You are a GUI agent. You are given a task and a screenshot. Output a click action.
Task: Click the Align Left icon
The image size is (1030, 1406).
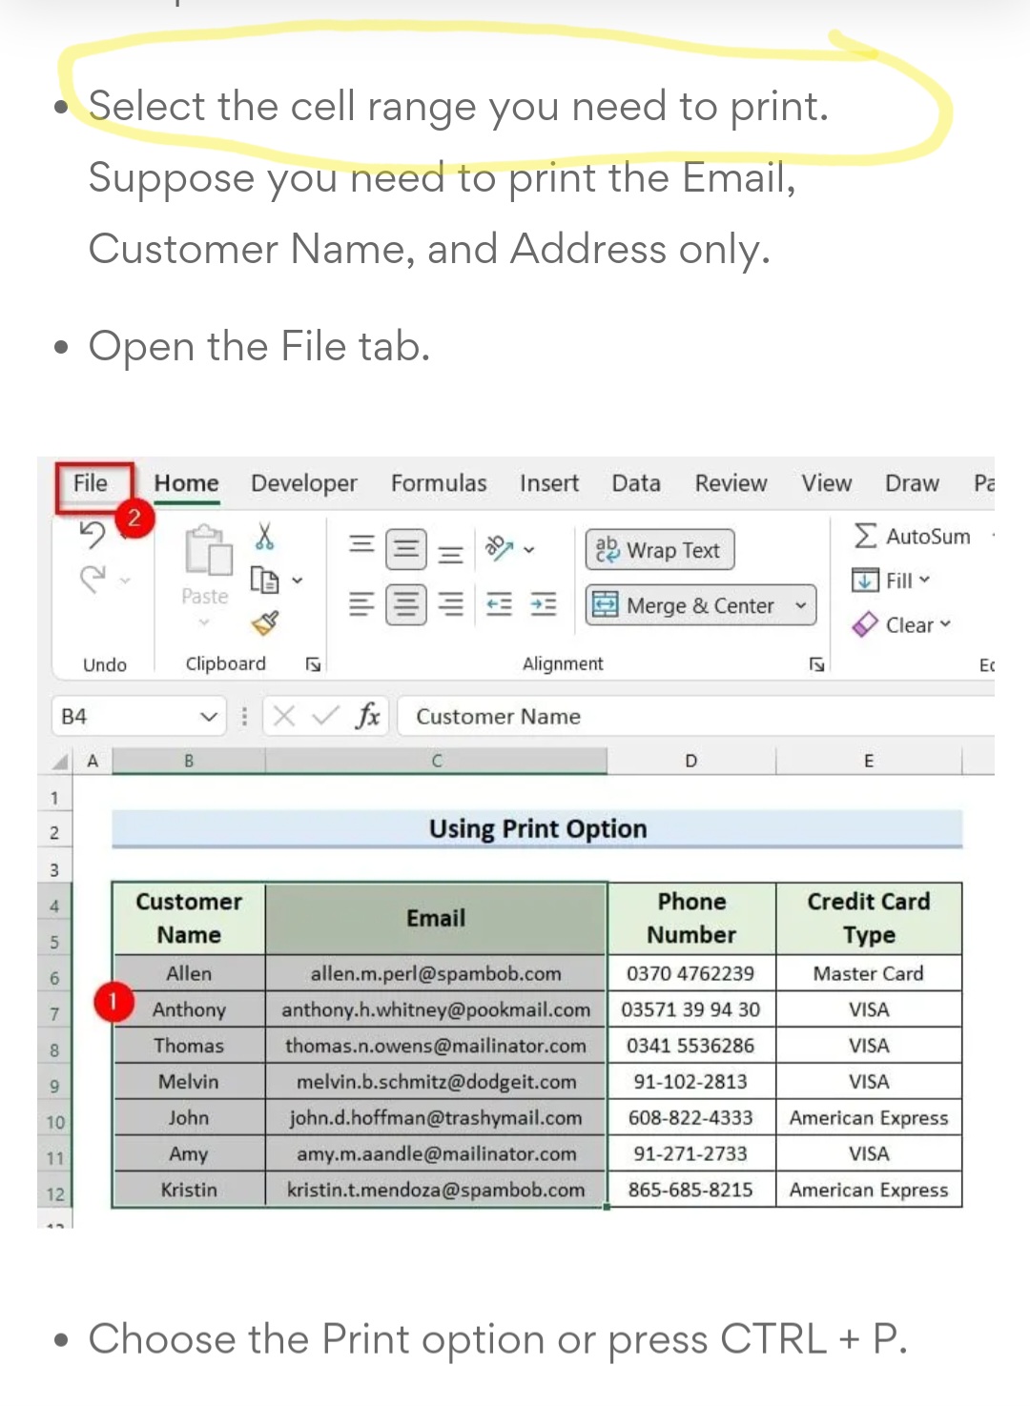coord(361,604)
